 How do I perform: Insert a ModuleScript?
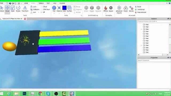pyautogui.click(x=141, y=12)
